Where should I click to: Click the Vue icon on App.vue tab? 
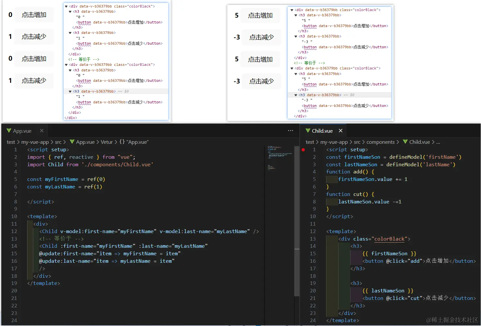(x=9, y=131)
